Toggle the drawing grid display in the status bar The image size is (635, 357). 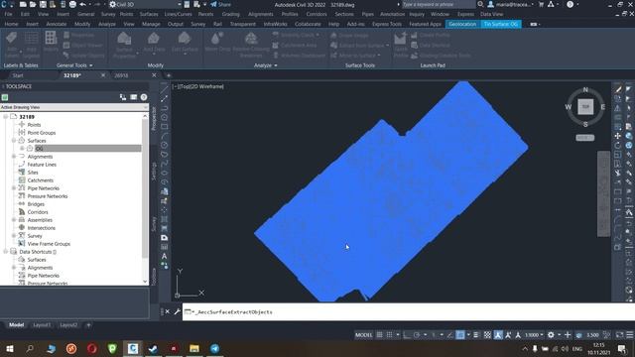pos(379,335)
